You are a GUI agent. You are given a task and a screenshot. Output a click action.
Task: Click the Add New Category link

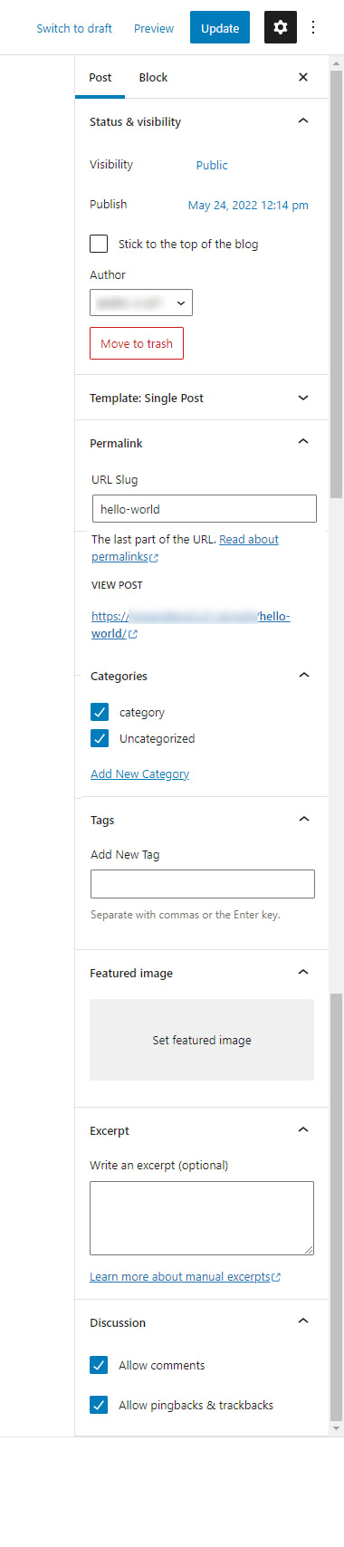click(x=140, y=773)
